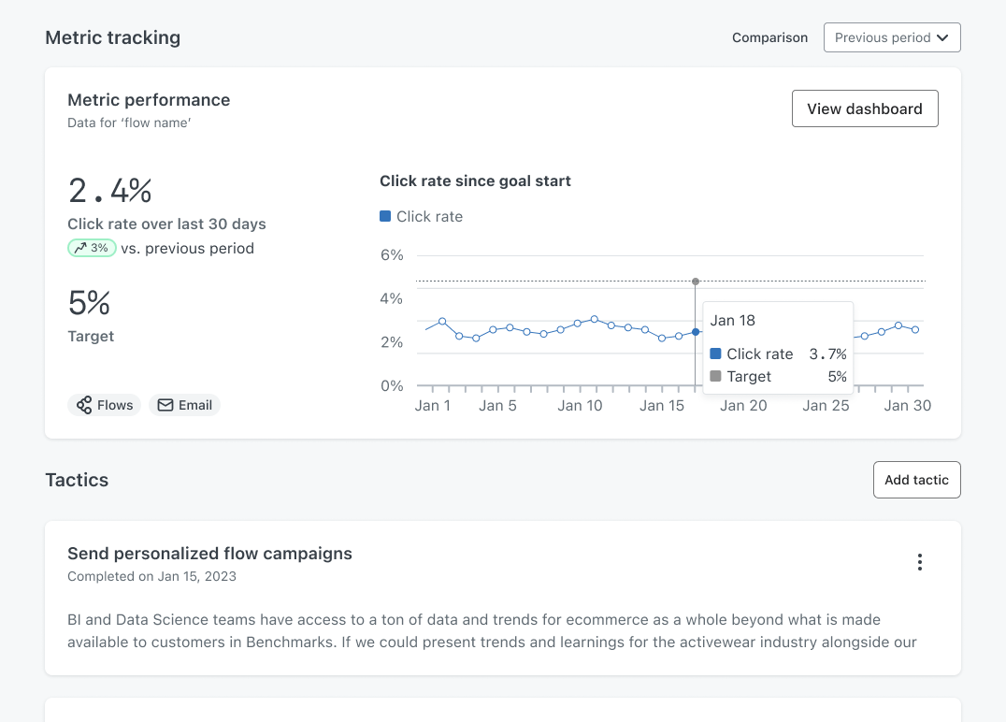Click the gray Target swatch in tooltip

point(715,376)
